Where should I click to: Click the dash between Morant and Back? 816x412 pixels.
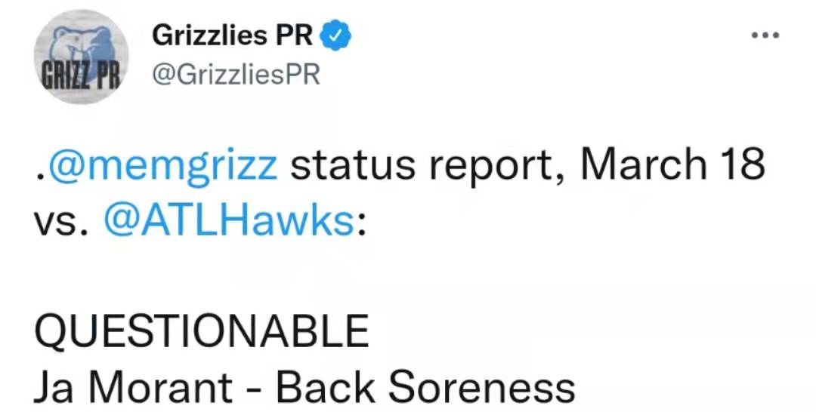(254, 389)
